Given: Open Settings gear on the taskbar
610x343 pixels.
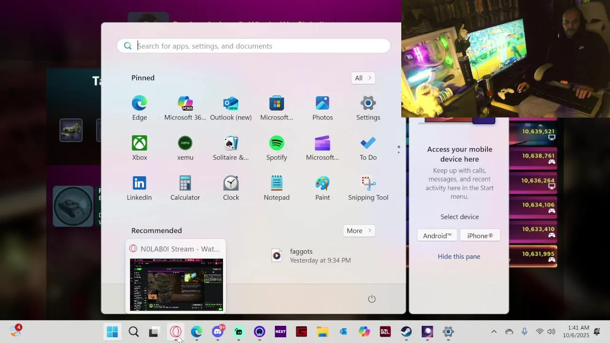Looking at the screenshot, I should coord(448,332).
